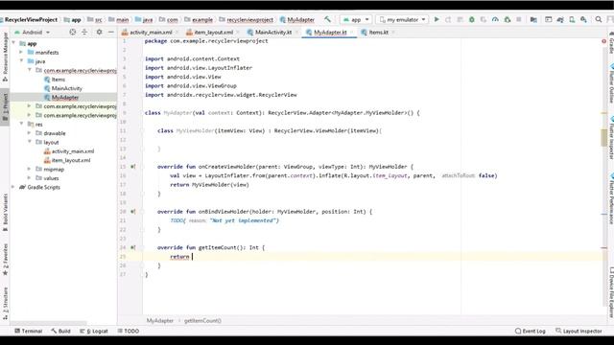Image resolution: width=614 pixels, height=345 pixels.
Task: Open item_layout.xml in layout folder
Action: pyautogui.click(x=71, y=160)
